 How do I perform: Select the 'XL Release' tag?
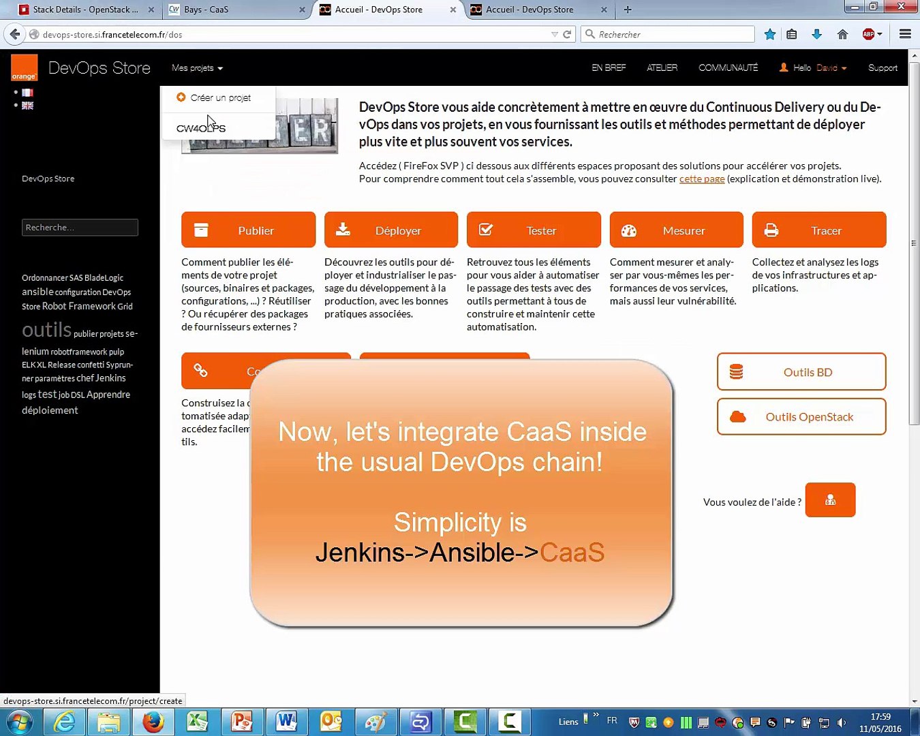click(57, 365)
